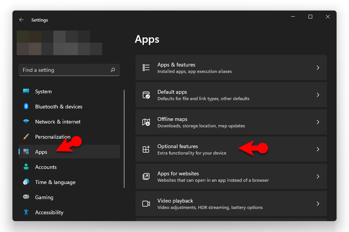Expand the Video playback entry chevron
This screenshot has width=349, height=232.
pos(318,203)
